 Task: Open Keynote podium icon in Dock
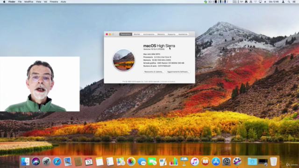tap(184, 162)
